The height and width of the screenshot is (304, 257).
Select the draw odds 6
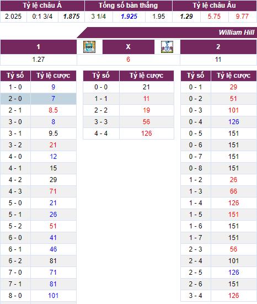[128, 60]
